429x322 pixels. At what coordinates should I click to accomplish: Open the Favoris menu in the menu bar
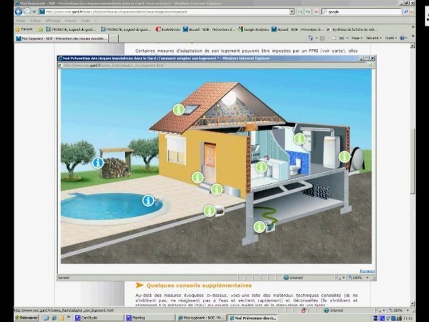[71, 21]
